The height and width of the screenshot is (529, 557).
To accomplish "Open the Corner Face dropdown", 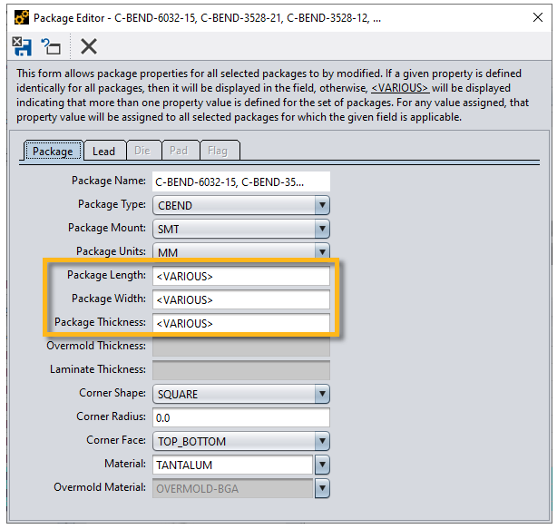I will (x=241, y=441).
